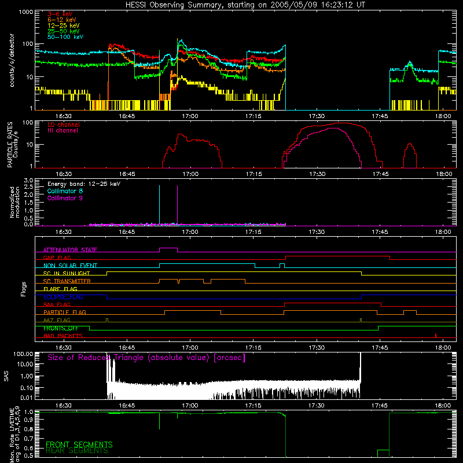The image size is (463, 463).
Task: Click the AAZ_FLAG label
Action: 57,320
